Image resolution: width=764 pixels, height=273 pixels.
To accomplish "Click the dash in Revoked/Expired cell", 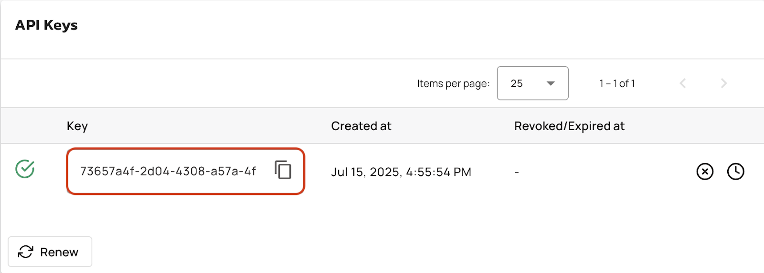I will 517,172.
